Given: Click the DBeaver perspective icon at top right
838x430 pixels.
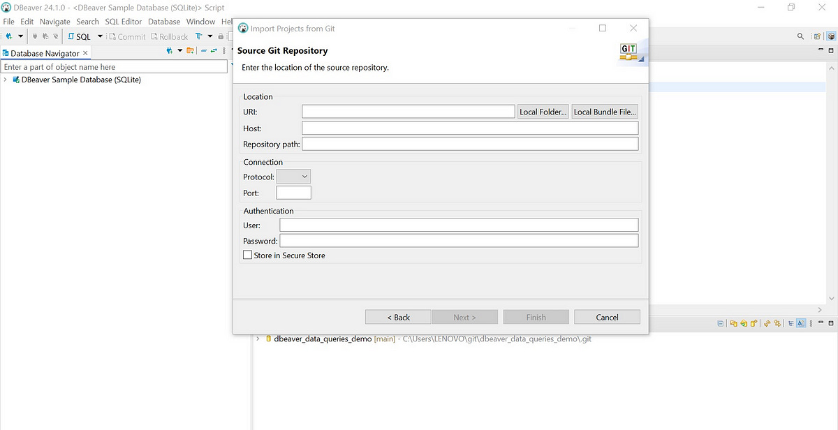Looking at the screenshot, I should (x=831, y=36).
